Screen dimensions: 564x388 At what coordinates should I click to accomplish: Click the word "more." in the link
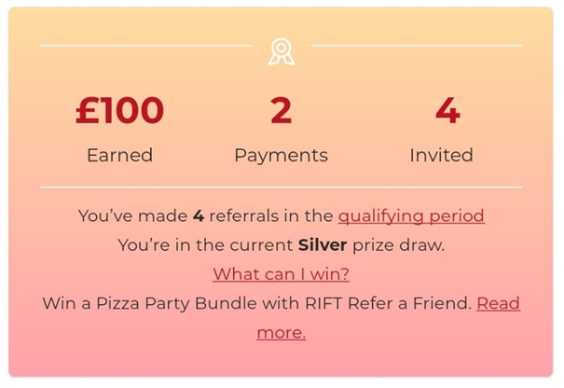(x=282, y=333)
